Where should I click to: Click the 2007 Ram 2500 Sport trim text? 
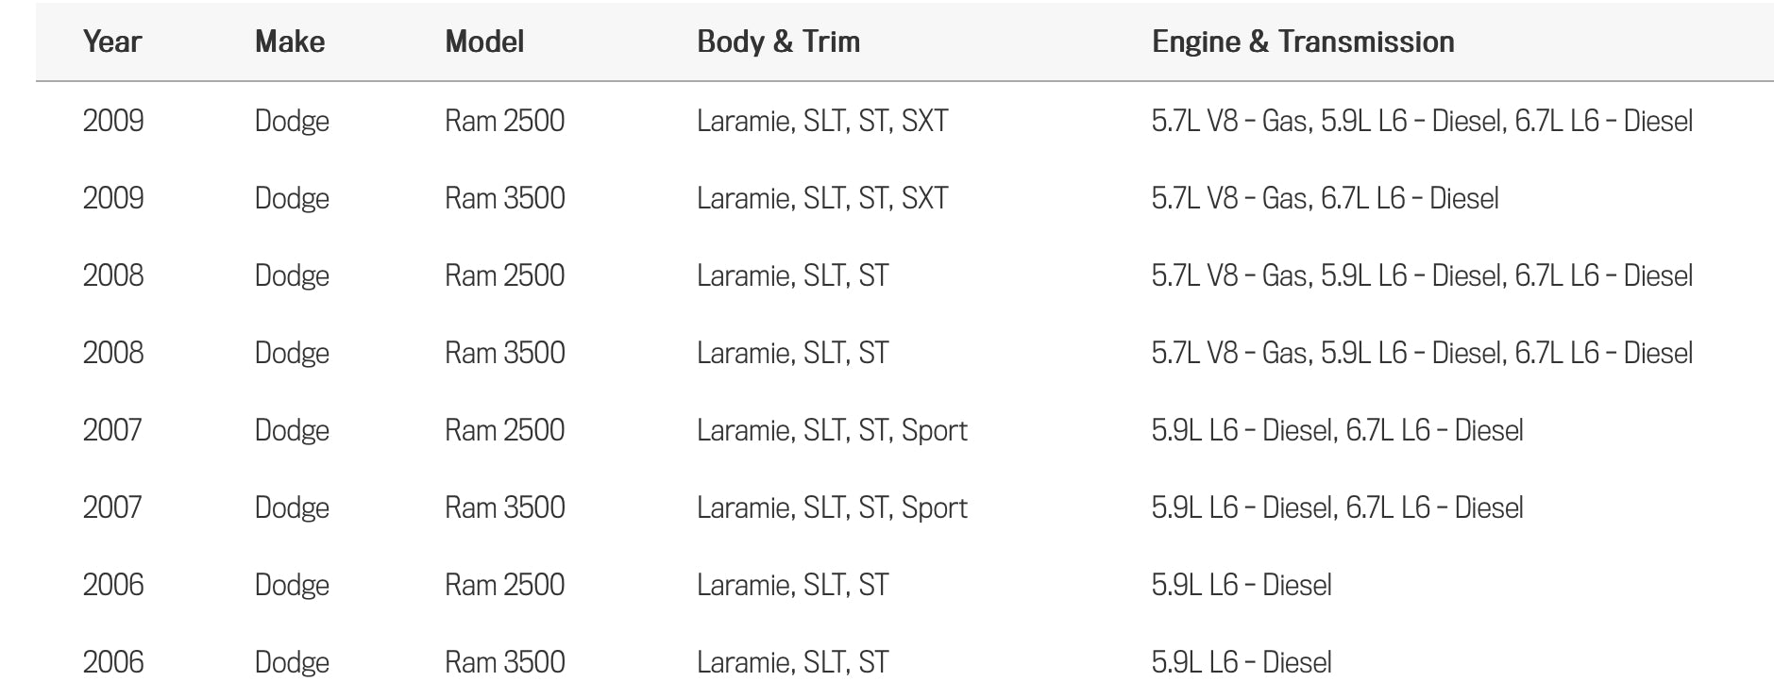click(935, 430)
